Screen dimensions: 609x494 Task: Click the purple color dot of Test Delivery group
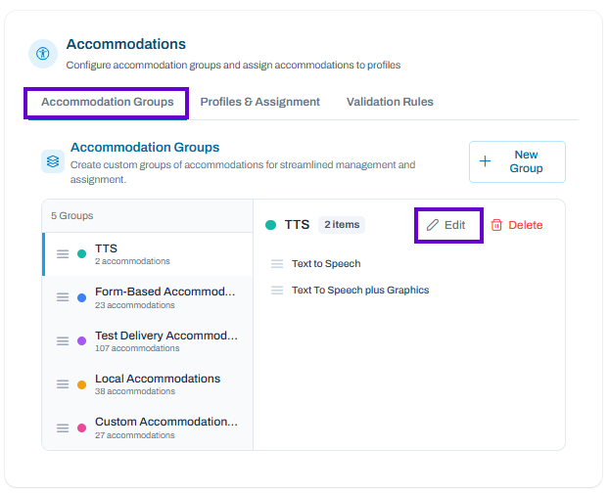pos(81,341)
